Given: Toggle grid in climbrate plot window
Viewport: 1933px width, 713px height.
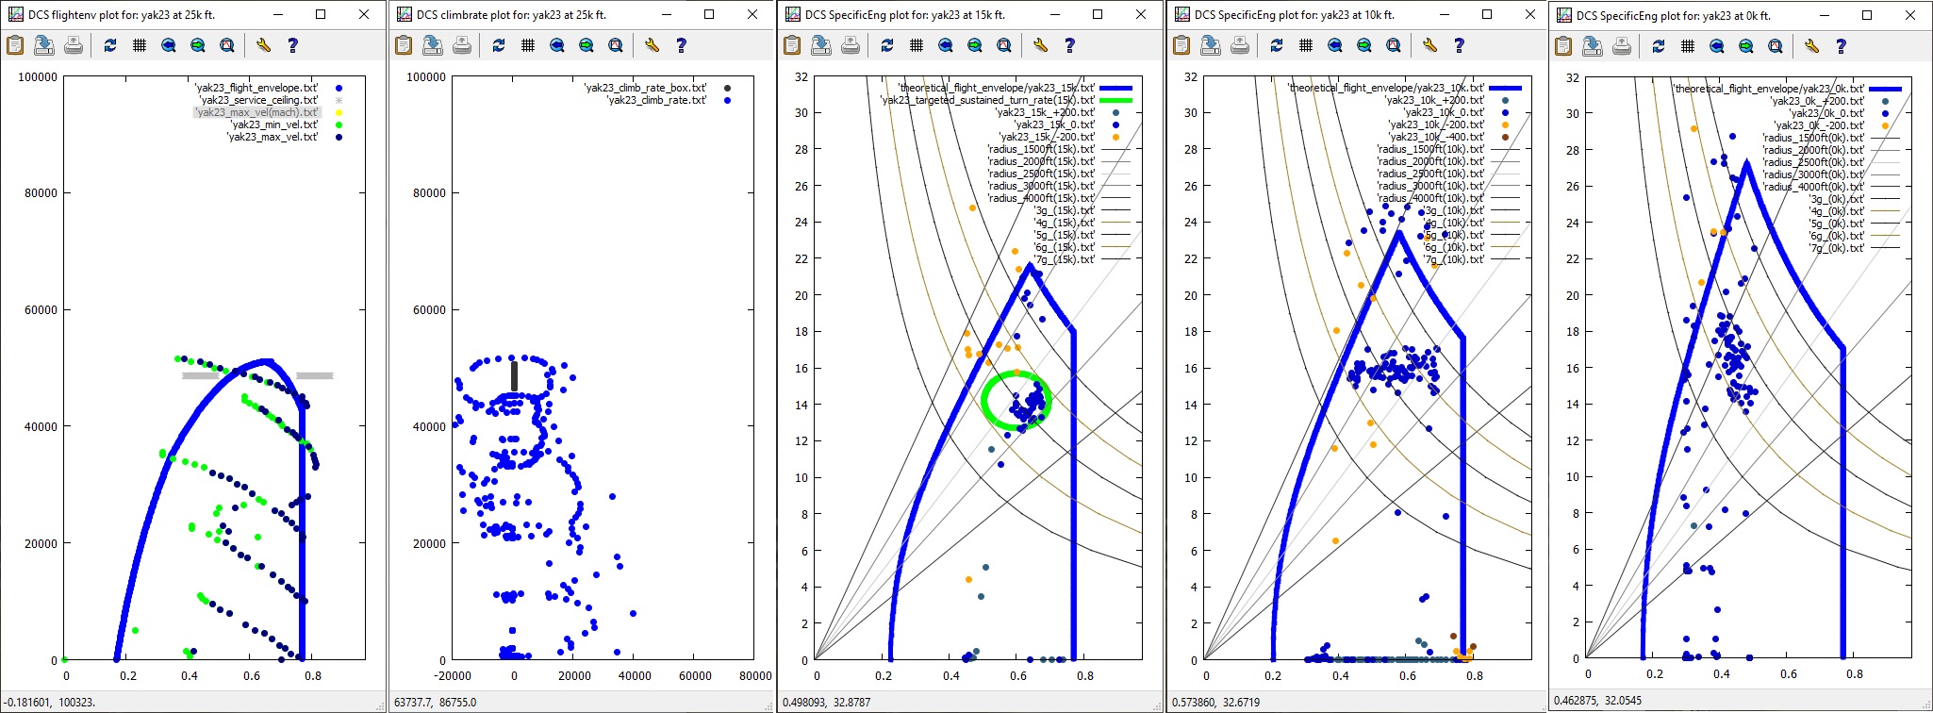Looking at the screenshot, I should click(528, 45).
